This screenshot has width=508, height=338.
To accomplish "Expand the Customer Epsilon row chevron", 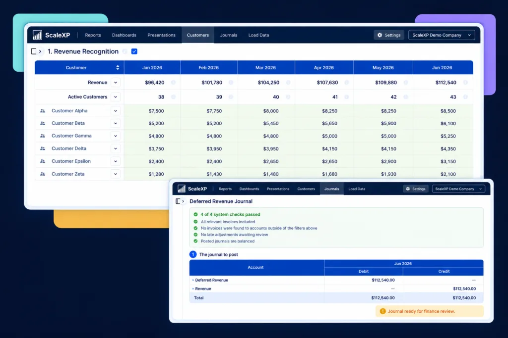I will coord(116,161).
